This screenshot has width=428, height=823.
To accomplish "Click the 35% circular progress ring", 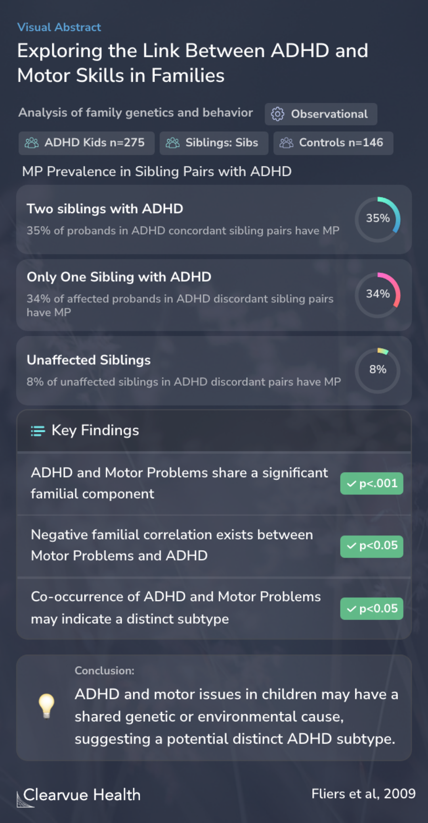I will click(378, 220).
